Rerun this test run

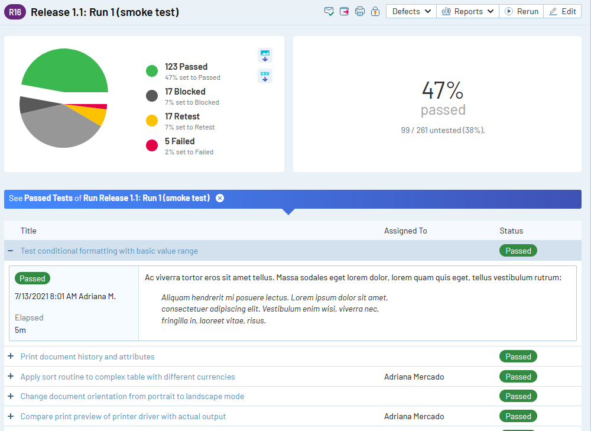[521, 11]
